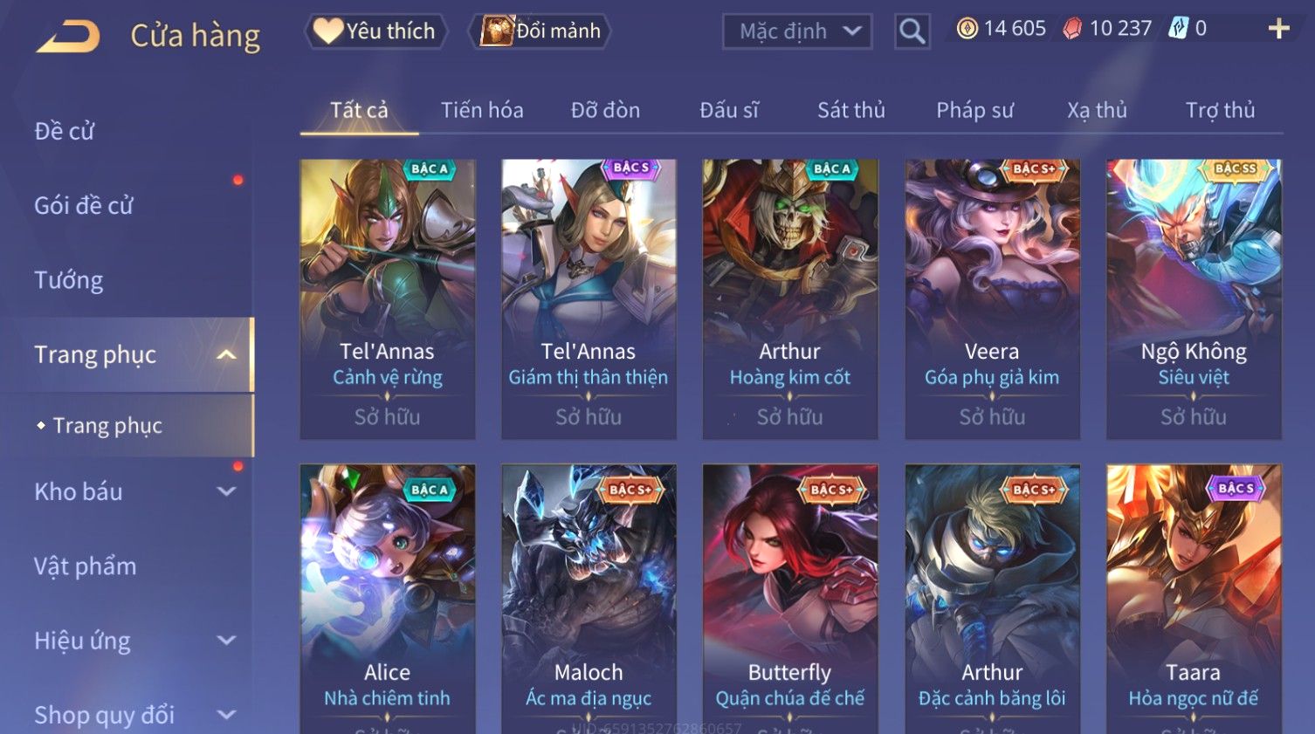Switch to the Pháp sư tab
The image size is (1315, 734).
tap(974, 110)
